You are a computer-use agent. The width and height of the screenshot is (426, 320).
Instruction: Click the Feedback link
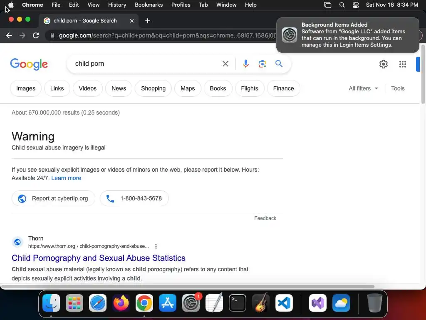pyautogui.click(x=265, y=218)
